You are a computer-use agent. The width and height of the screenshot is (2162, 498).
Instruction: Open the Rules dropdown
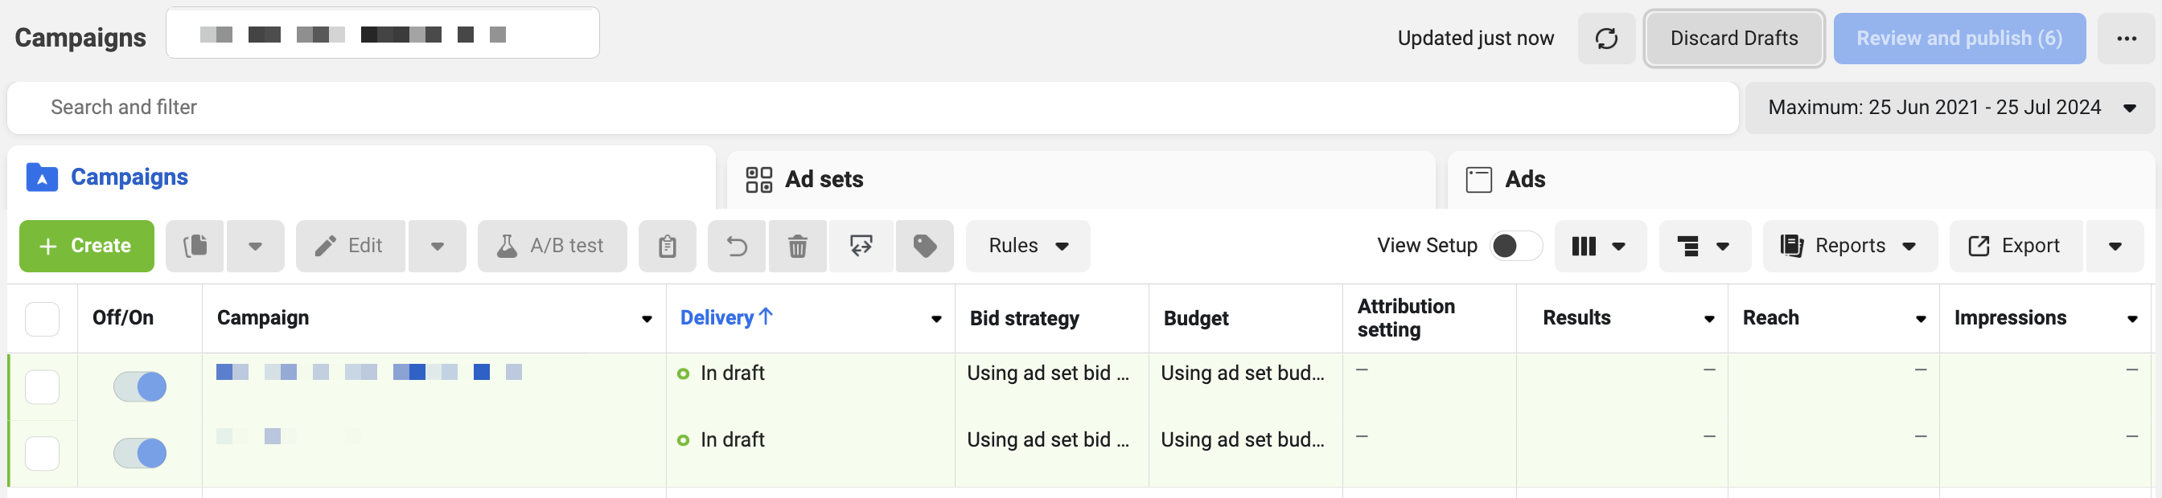click(x=1027, y=247)
